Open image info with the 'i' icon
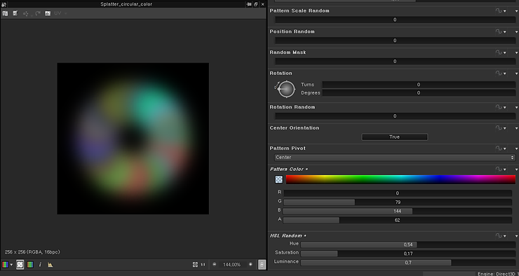Viewport: 519px width, 276px height. pos(40,264)
